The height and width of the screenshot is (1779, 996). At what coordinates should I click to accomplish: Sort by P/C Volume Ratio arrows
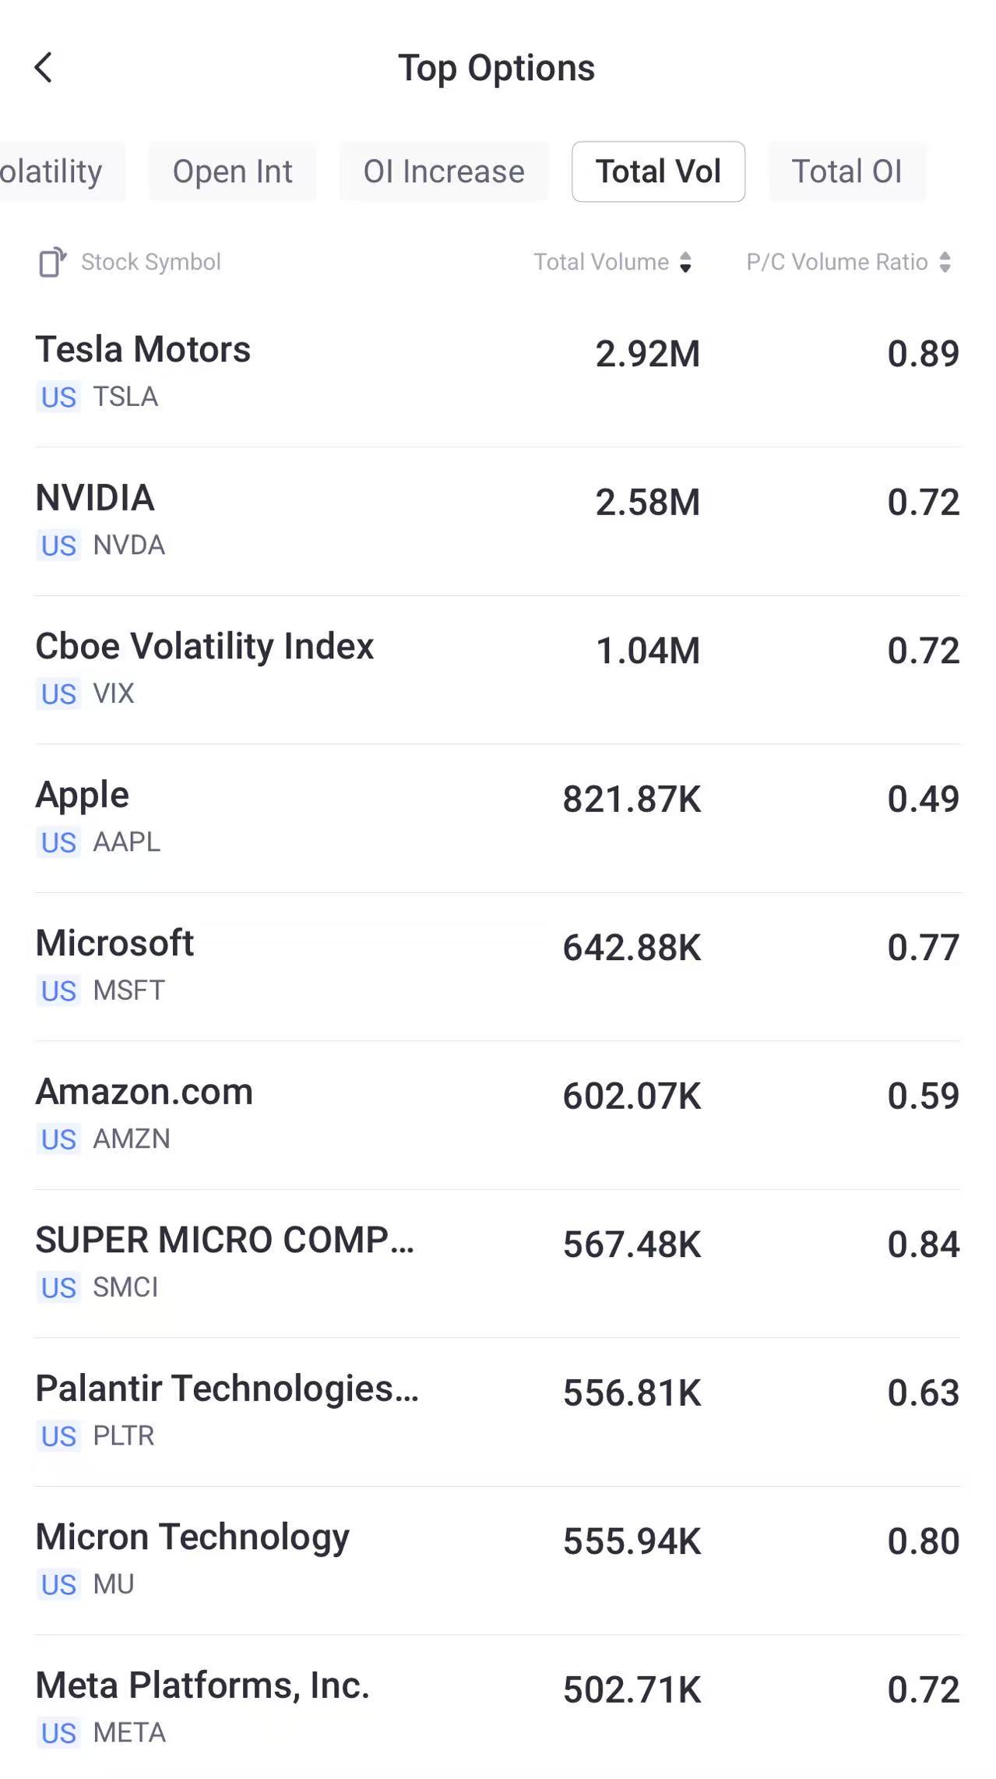pyautogui.click(x=945, y=263)
